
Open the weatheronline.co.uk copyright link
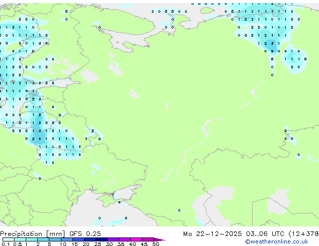click(277, 241)
